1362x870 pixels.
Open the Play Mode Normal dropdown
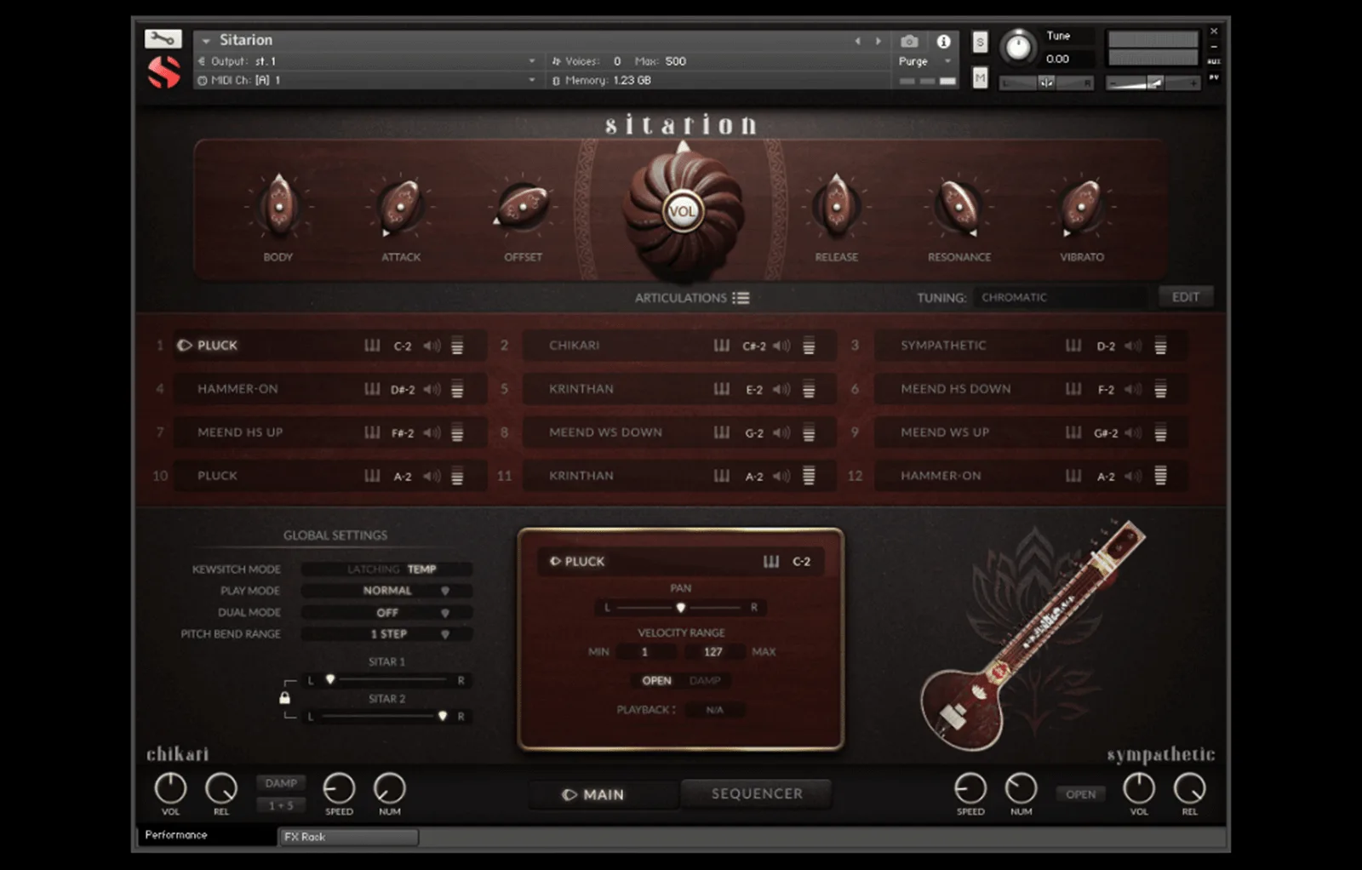click(x=386, y=591)
